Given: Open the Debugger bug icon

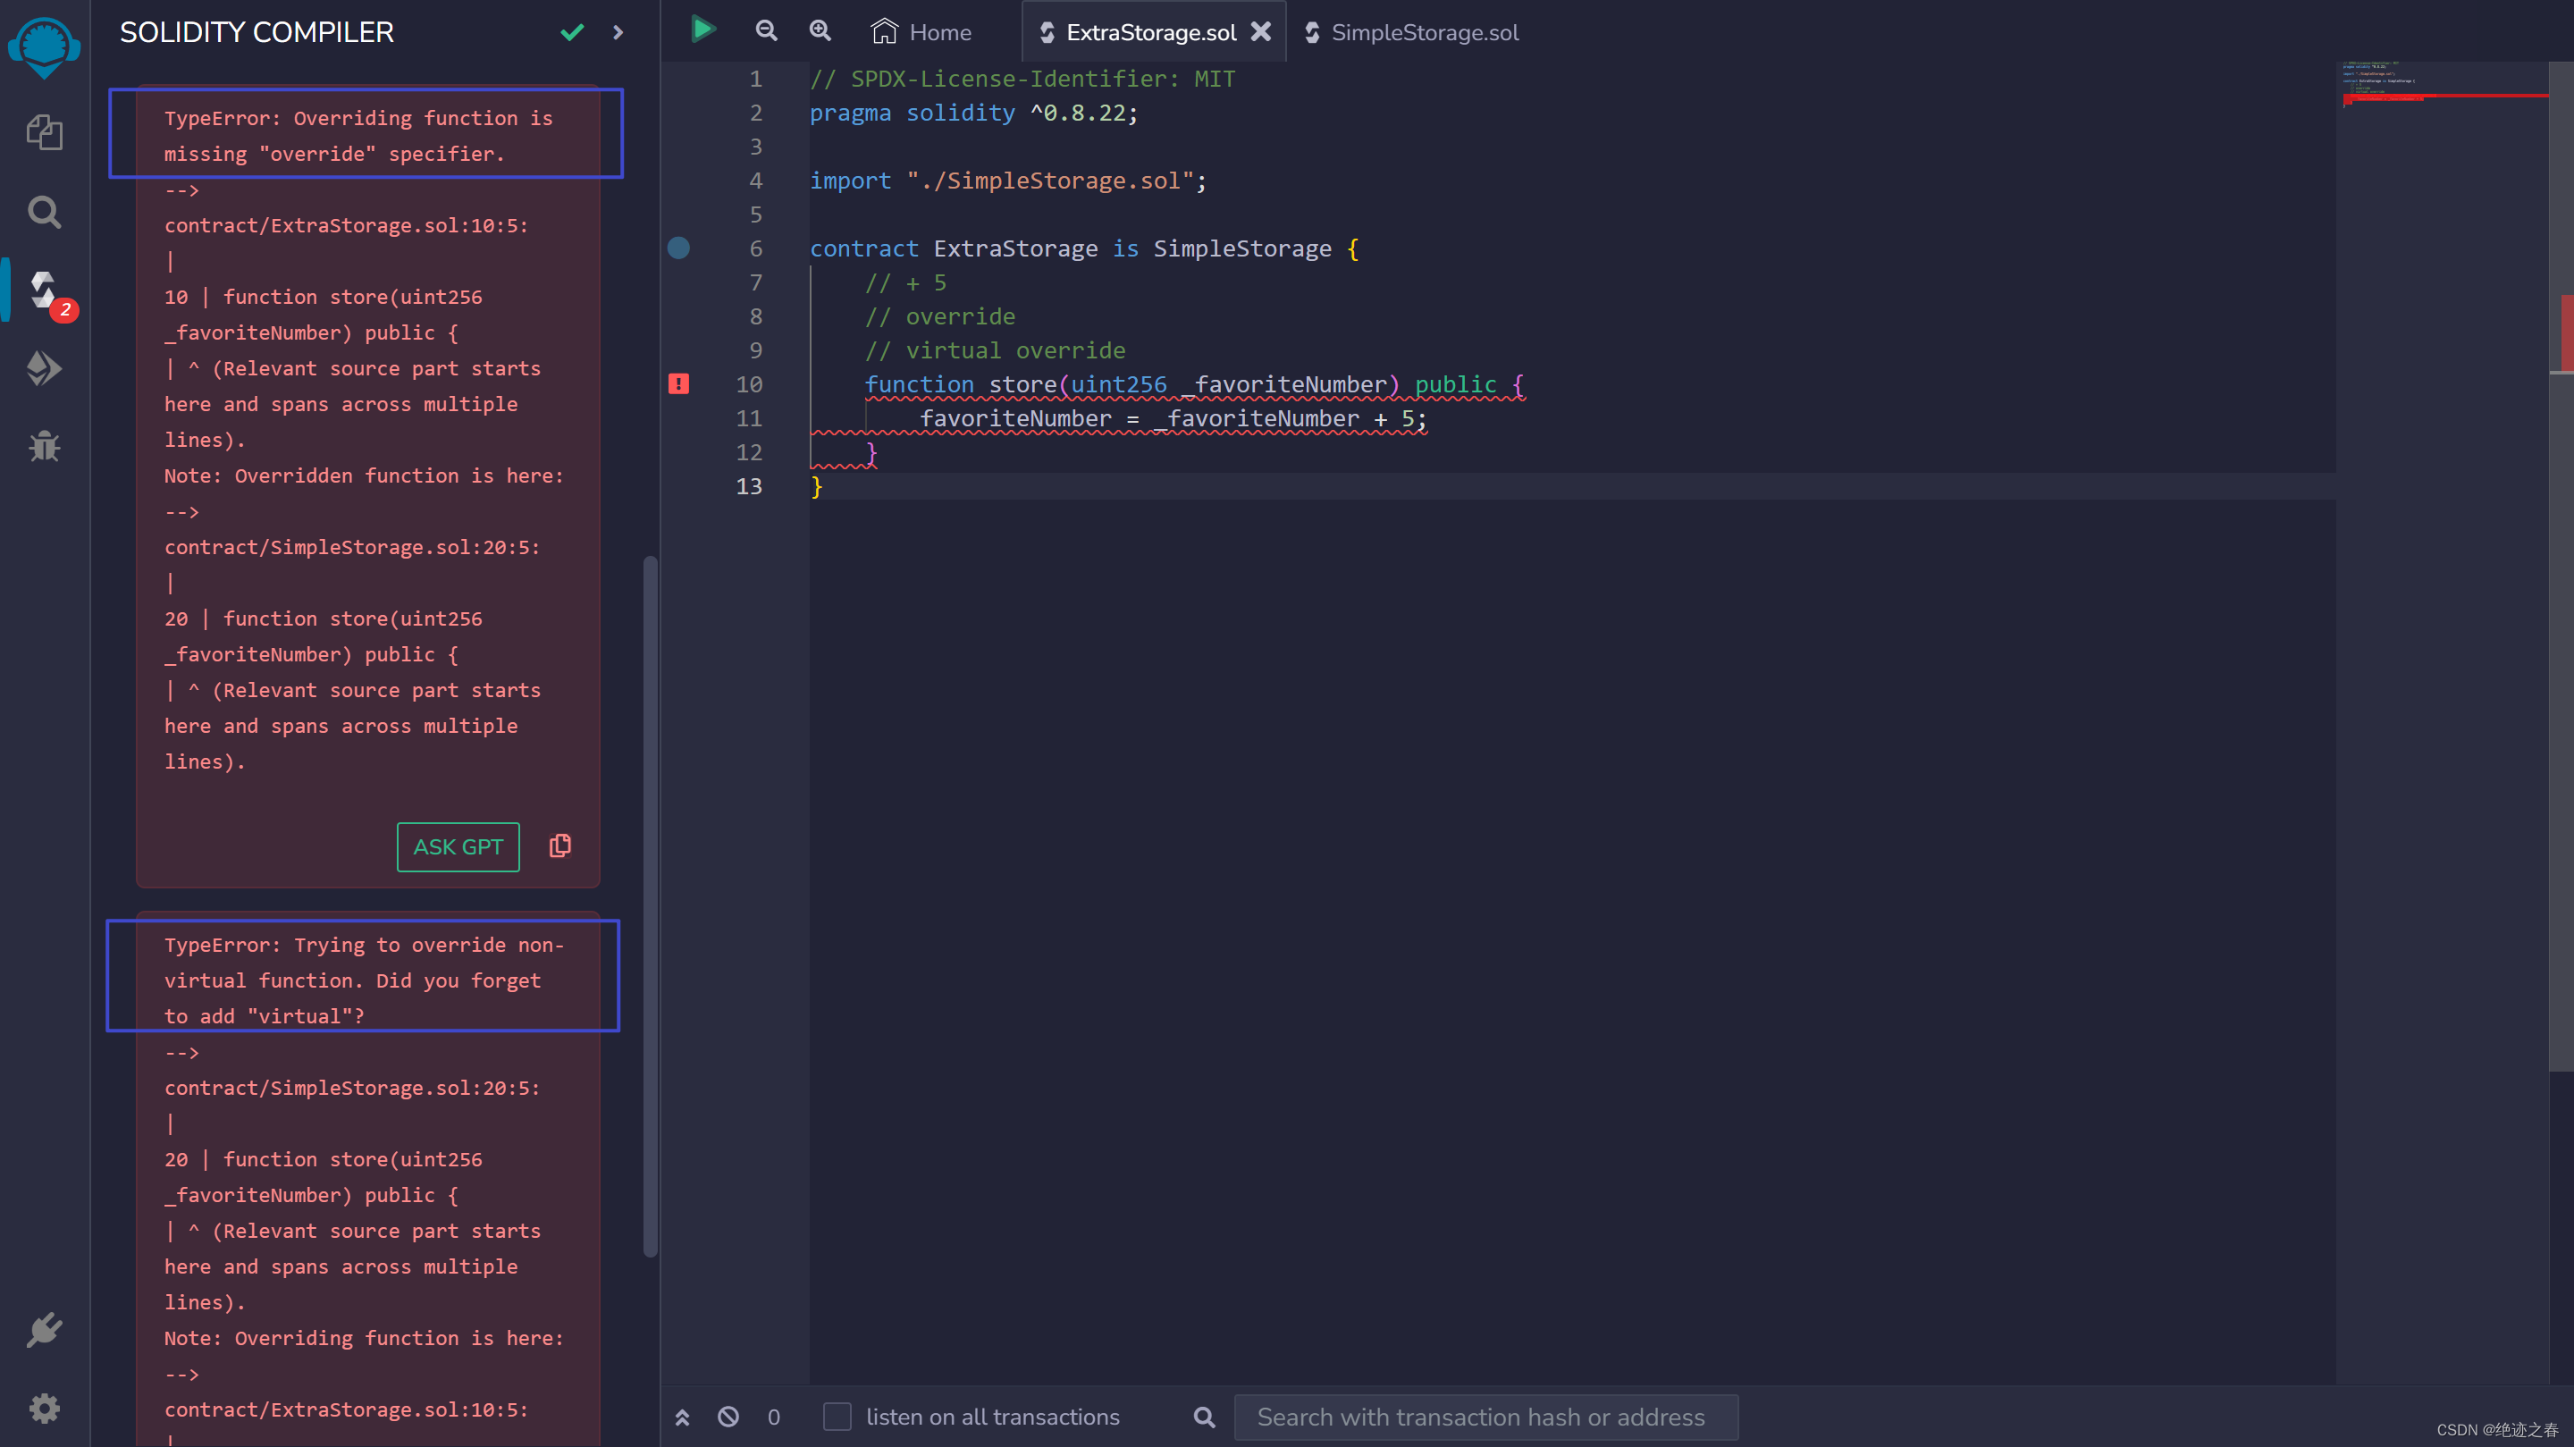Looking at the screenshot, I should click(x=44, y=446).
